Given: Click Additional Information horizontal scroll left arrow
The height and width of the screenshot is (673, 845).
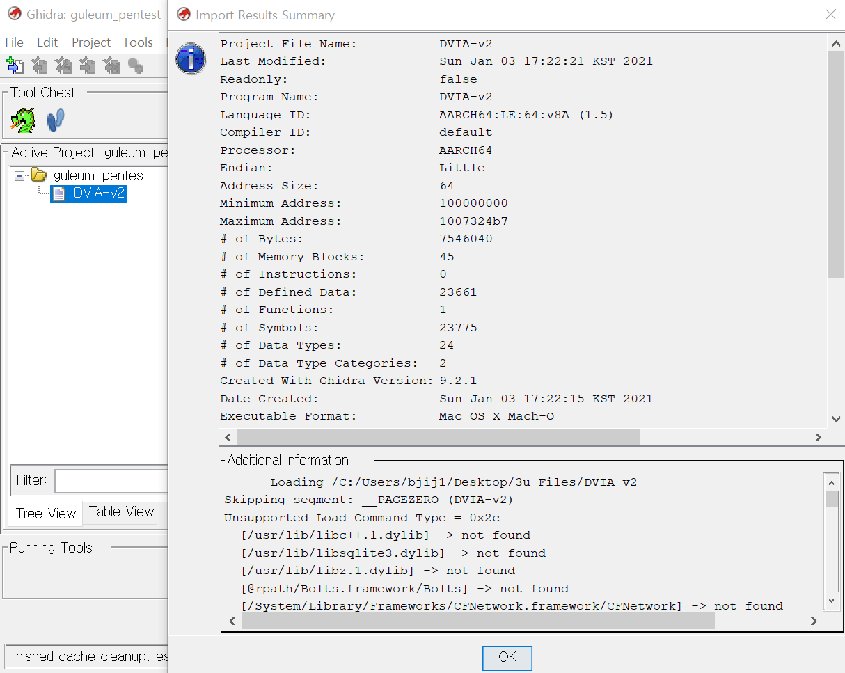Looking at the screenshot, I should pos(232,621).
